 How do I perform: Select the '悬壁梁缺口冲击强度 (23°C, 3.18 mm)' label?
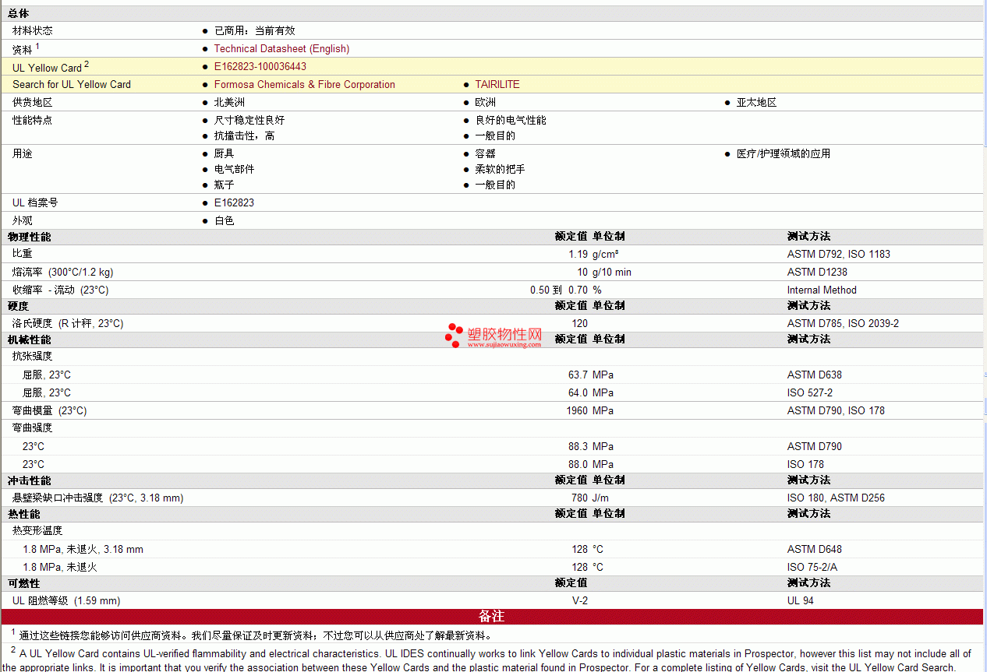tap(98, 498)
